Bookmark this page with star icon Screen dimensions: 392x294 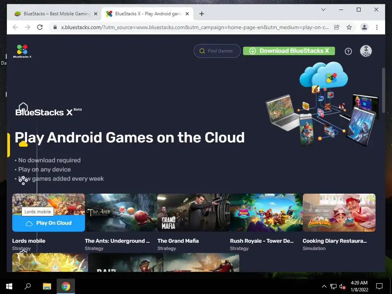[x=349, y=27]
